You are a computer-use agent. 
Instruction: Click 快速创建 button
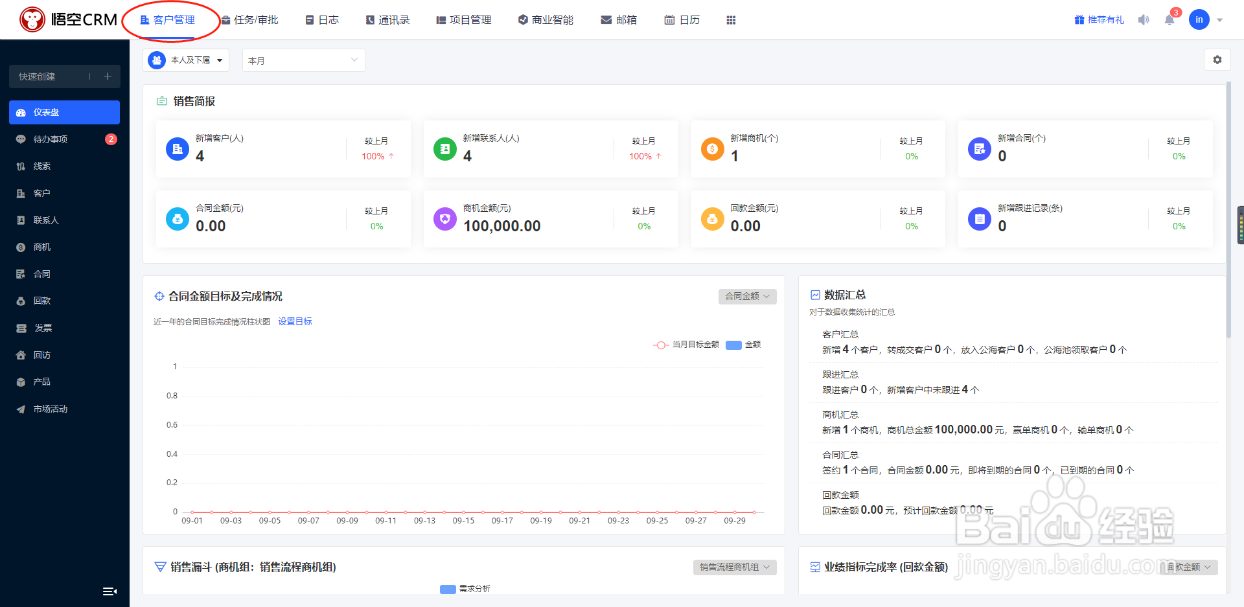[x=65, y=76]
